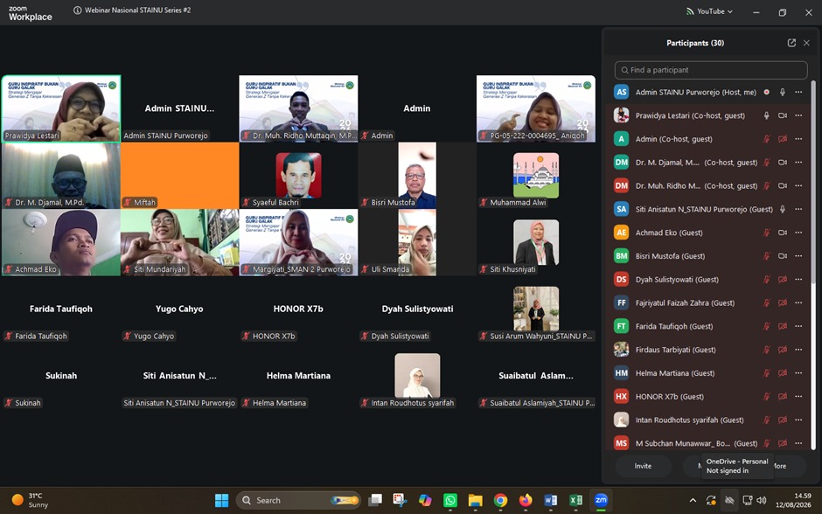
Task: Select M Subchan Munawwar participant row
Action: (710, 443)
